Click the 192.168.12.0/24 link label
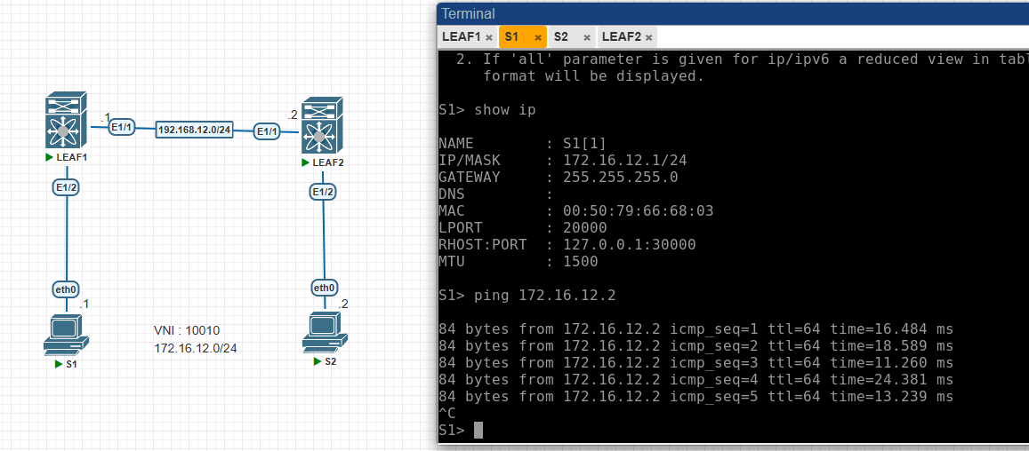 [194, 130]
